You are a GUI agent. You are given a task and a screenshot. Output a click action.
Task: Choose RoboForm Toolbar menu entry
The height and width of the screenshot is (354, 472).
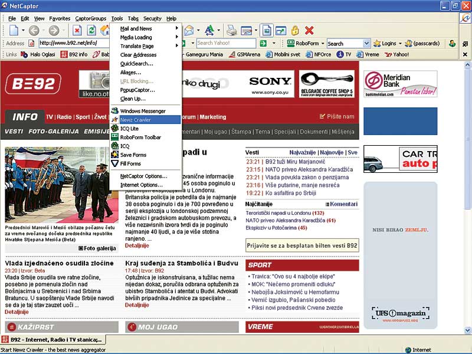(x=146, y=137)
